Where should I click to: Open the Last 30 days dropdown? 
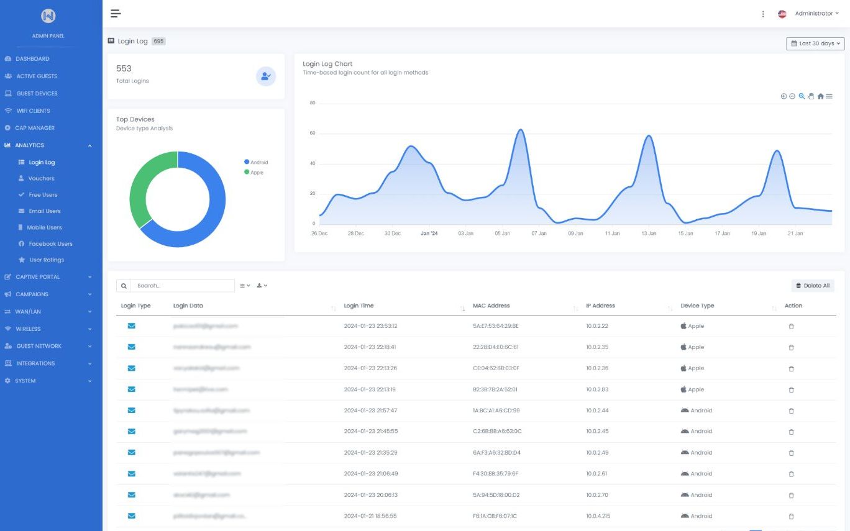815,43
